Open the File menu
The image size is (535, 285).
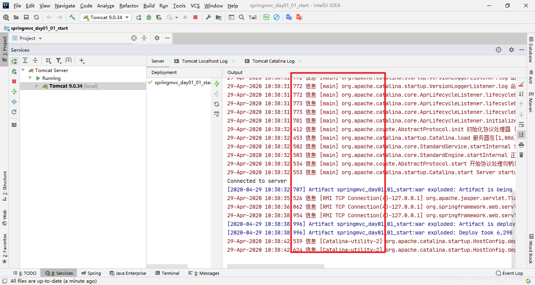click(x=17, y=5)
